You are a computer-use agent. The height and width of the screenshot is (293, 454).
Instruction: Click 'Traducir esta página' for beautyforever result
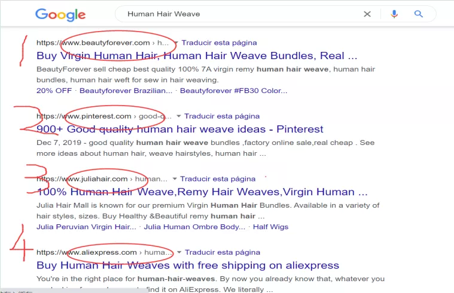coord(219,43)
